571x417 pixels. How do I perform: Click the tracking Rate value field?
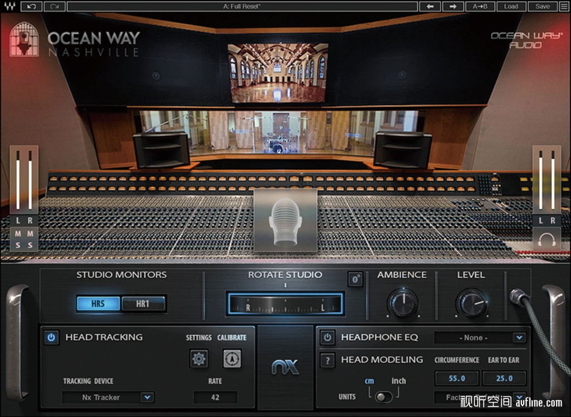point(215,397)
